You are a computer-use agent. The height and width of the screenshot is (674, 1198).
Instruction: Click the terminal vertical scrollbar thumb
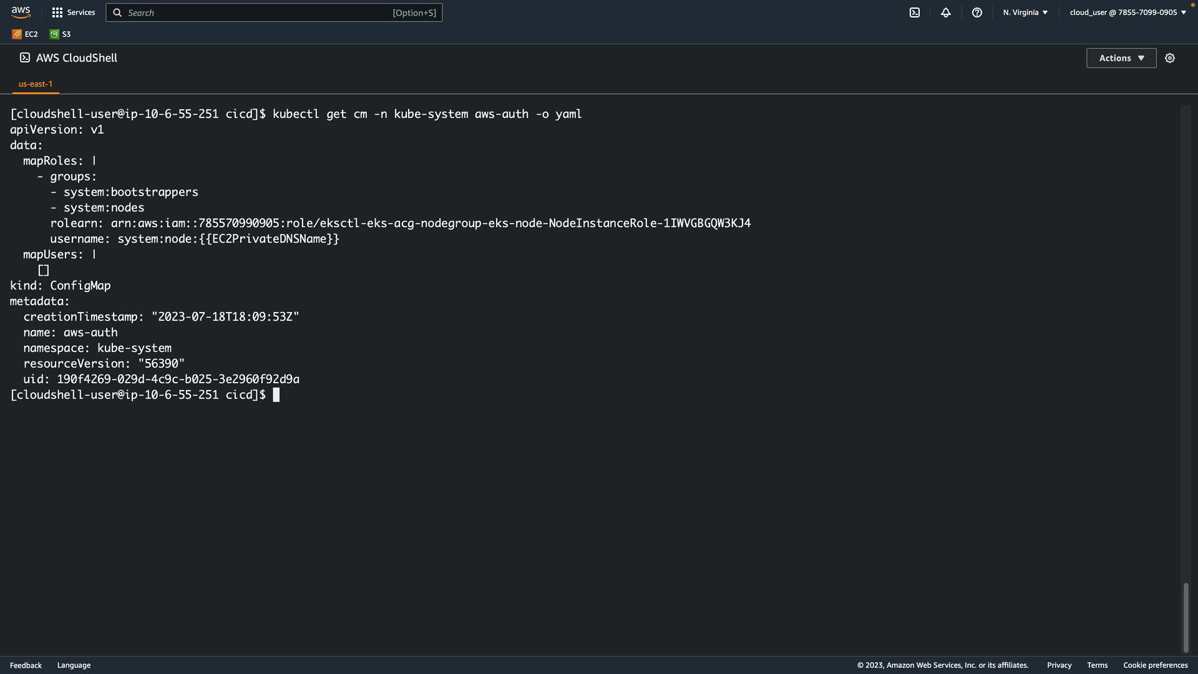(x=1186, y=617)
